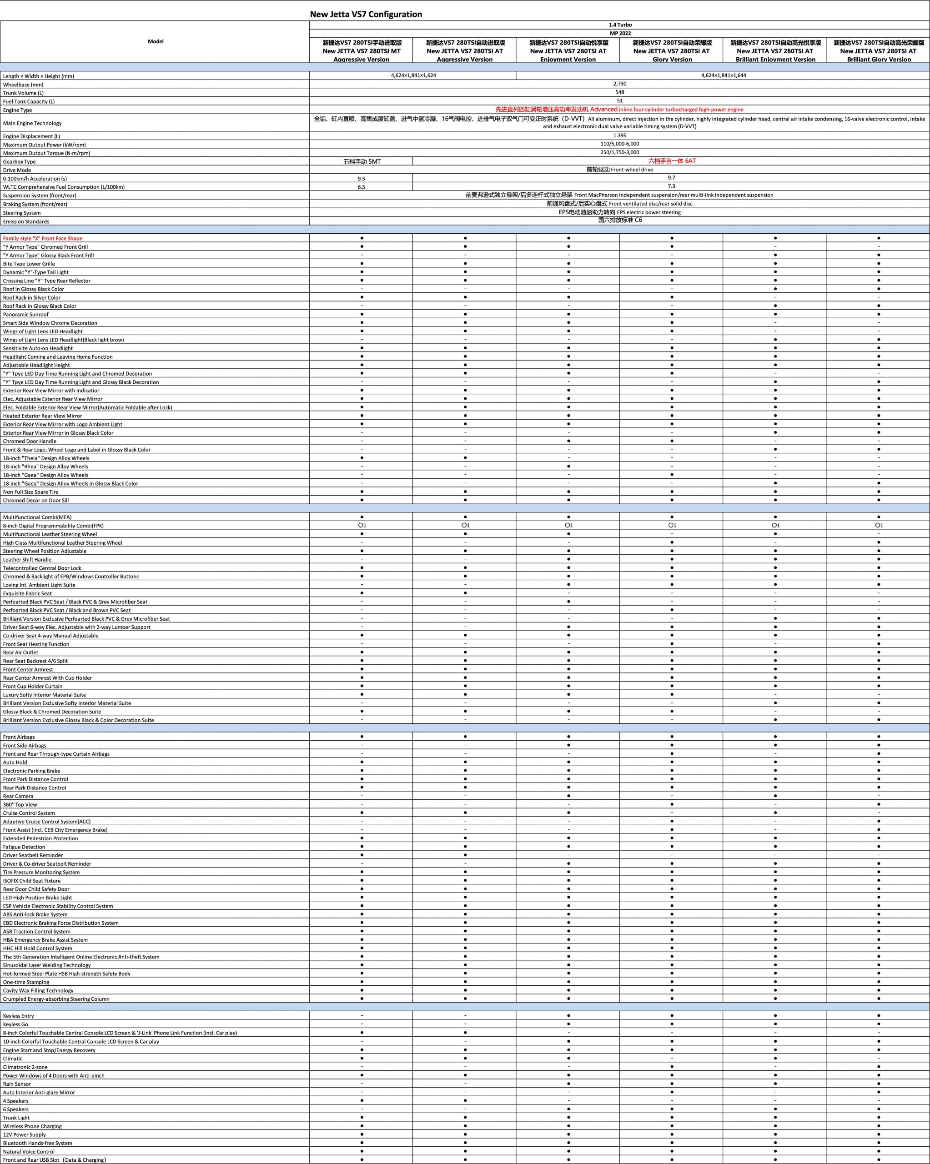Click the '4,624×1,841×1,624' dimension cell
This screenshot has height=1164, width=930.
pyautogui.click(x=413, y=75)
